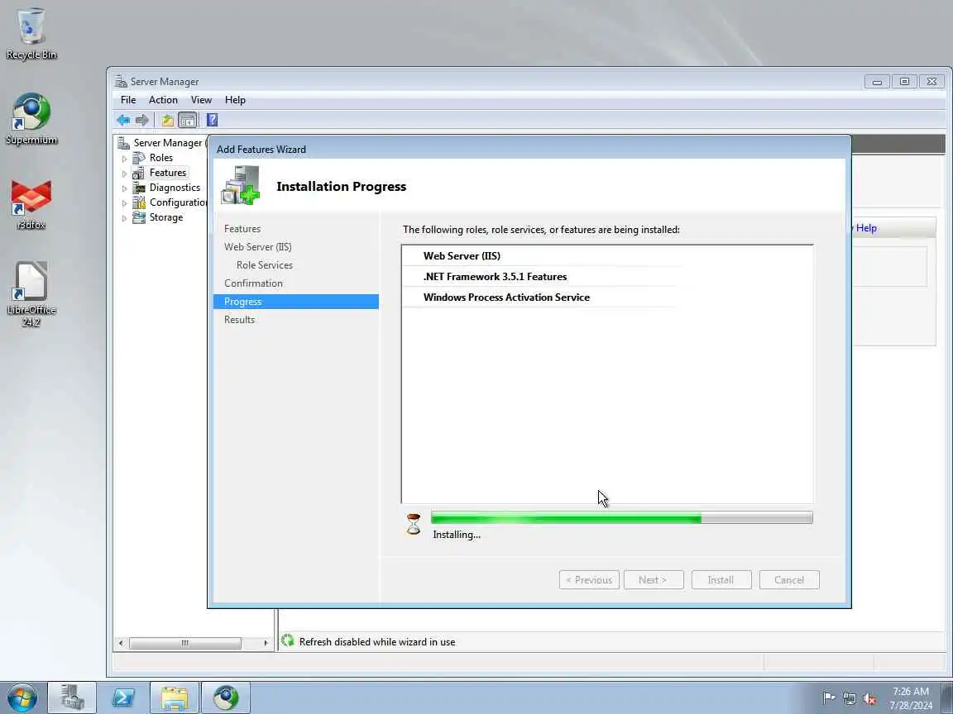Click Server Manager taskbar icon
The width and height of the screenshot is (953, 714).
click(x=72, y=697)
